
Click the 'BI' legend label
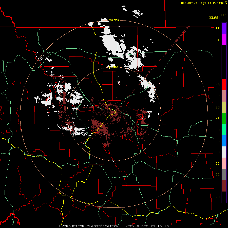pos(217,186)
